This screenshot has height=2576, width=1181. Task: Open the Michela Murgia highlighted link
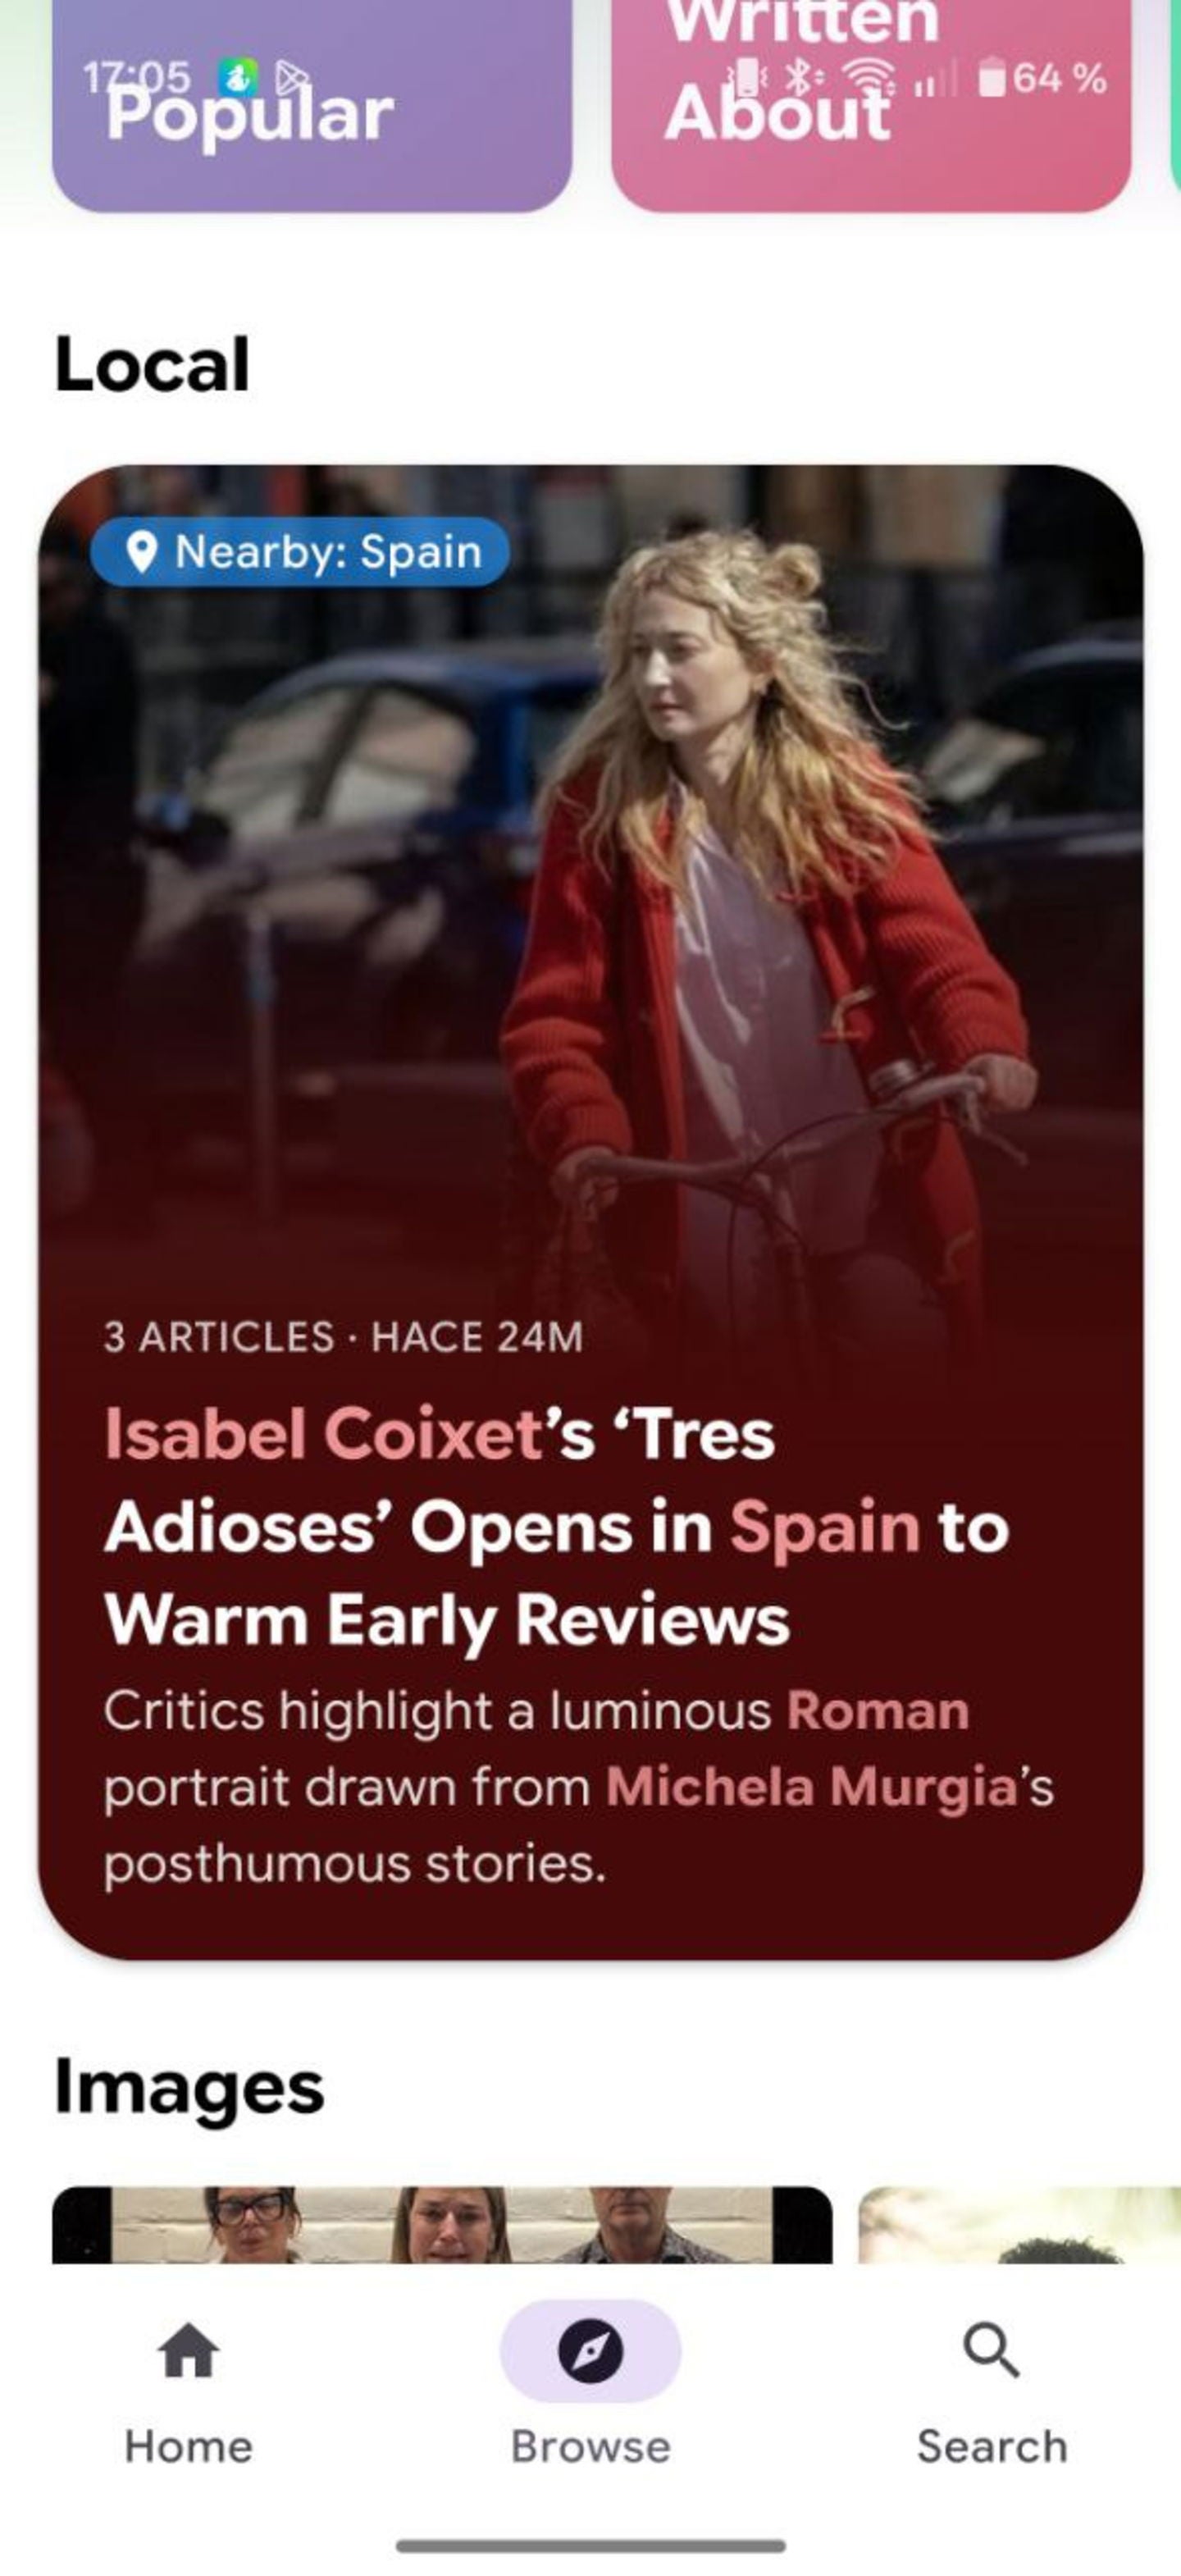(x=811, y=1786)
